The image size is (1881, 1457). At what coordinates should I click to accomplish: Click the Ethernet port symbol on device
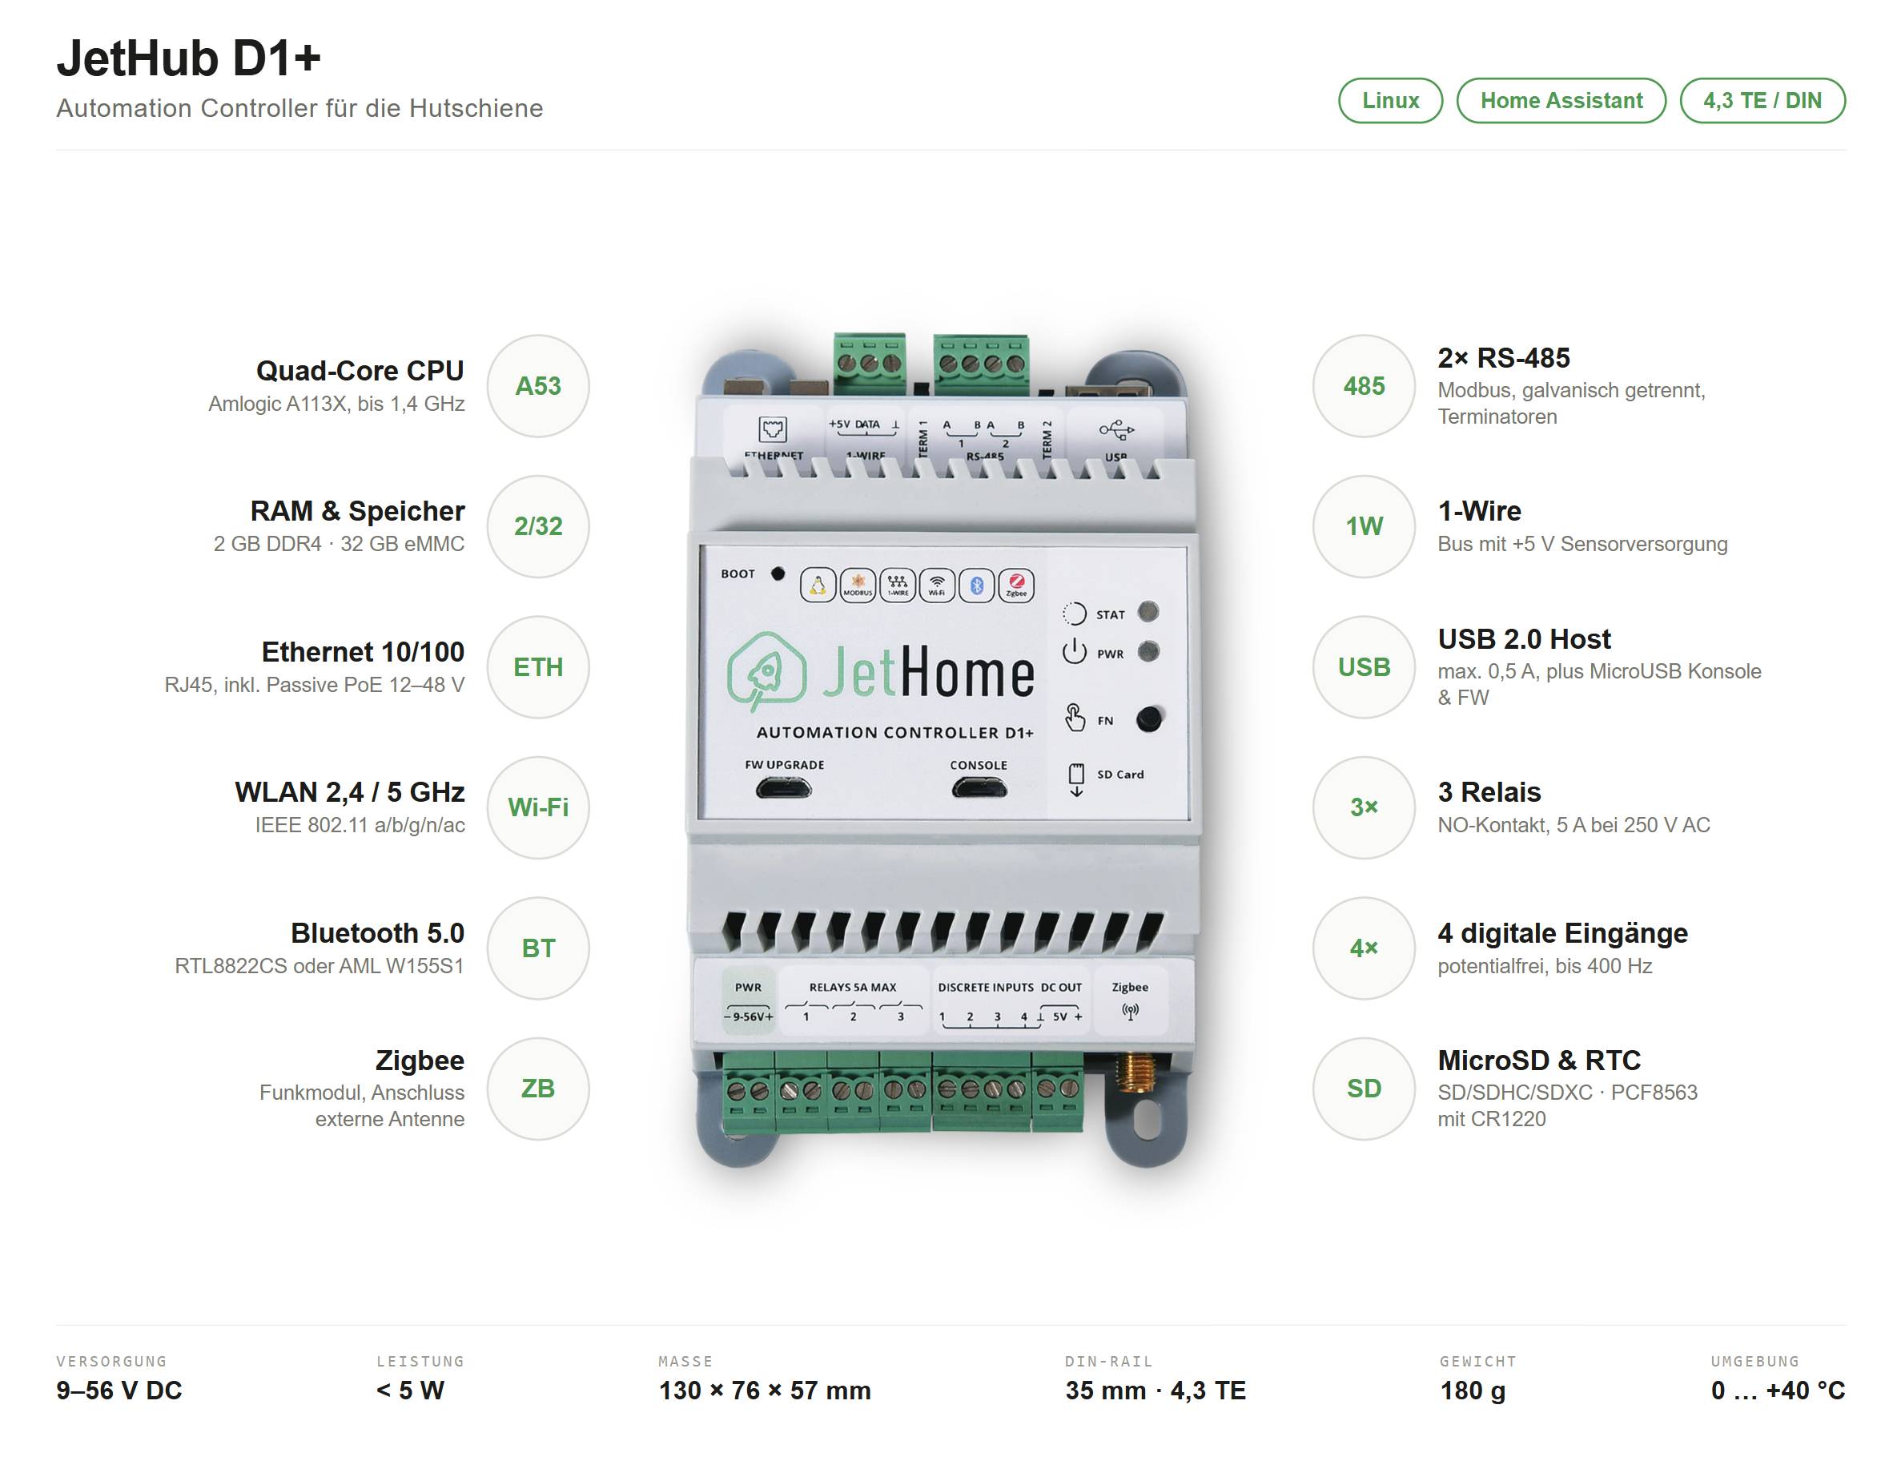[x=773, y=429]
